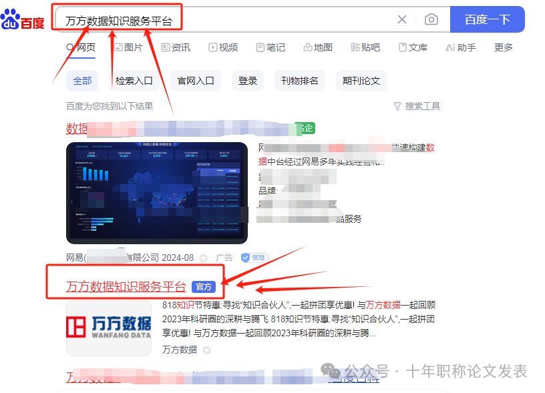
Task: Select the 文库 tab
Action: click(x=413, y=47)
